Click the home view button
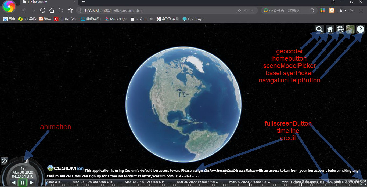367x187 pixels. coord(330,29)
